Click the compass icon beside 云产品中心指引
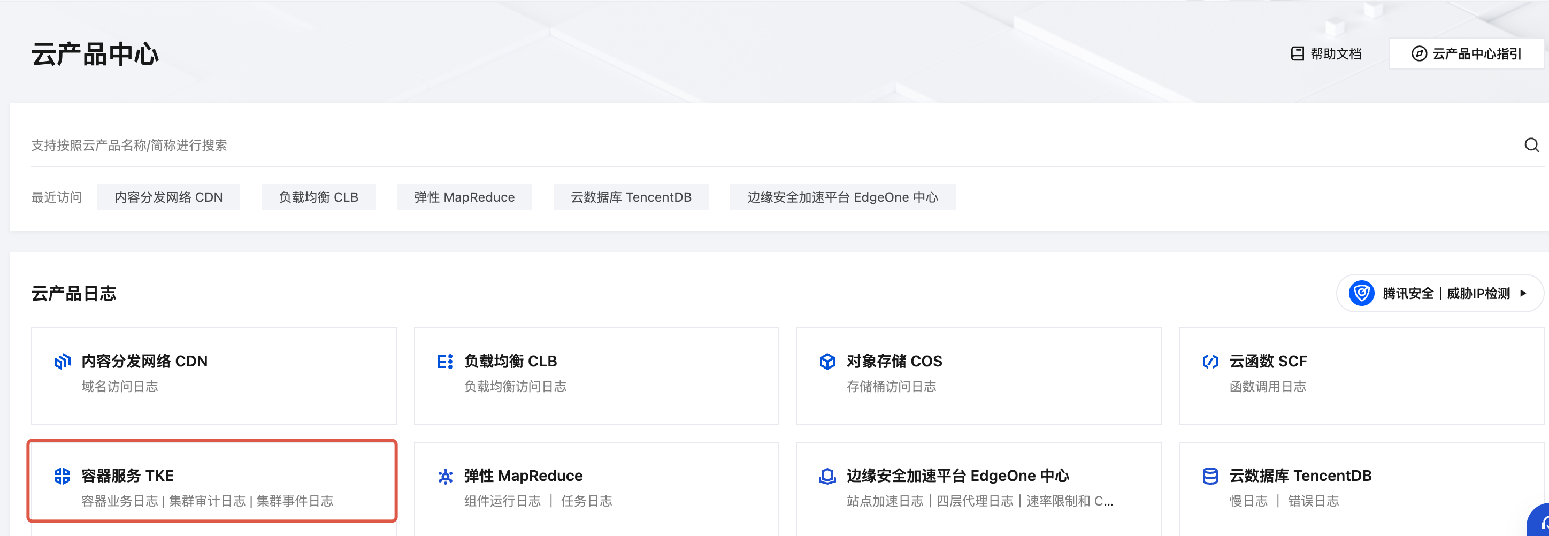Viewport: 1549px width, 536px height. (x=1418, y=53)
